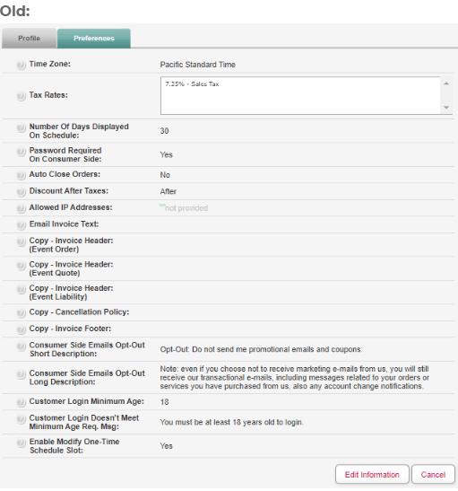Open help for Password Required On Consumer Side
Screen dimensions: 458x491
pyautogui.click(x=21, y=152)
